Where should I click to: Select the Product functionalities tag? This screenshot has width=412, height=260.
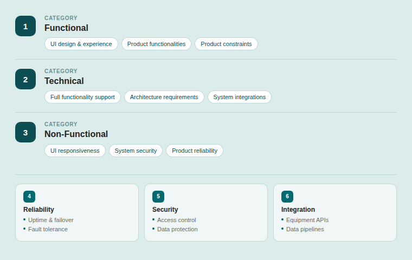click(156, 44)
